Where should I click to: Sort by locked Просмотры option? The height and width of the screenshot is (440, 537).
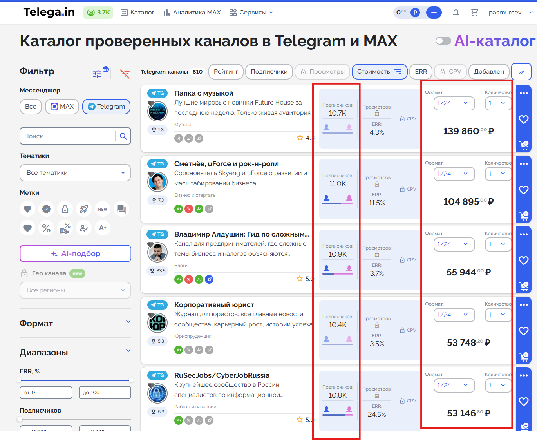click(322, 72)
